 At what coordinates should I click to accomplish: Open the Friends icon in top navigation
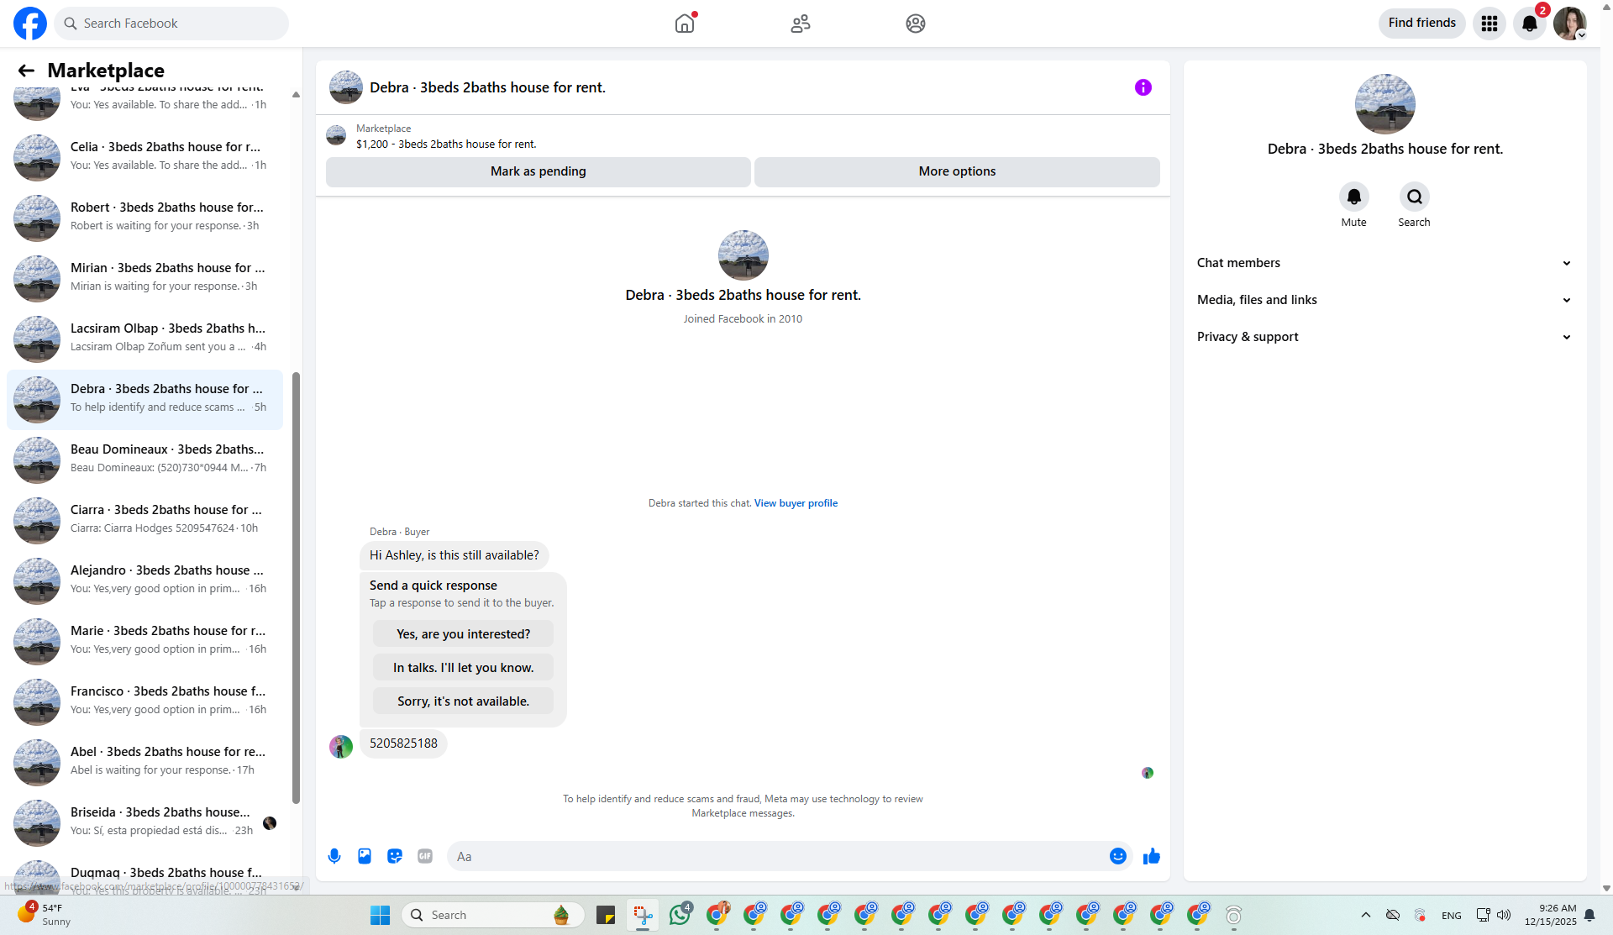tap(801, 24)
